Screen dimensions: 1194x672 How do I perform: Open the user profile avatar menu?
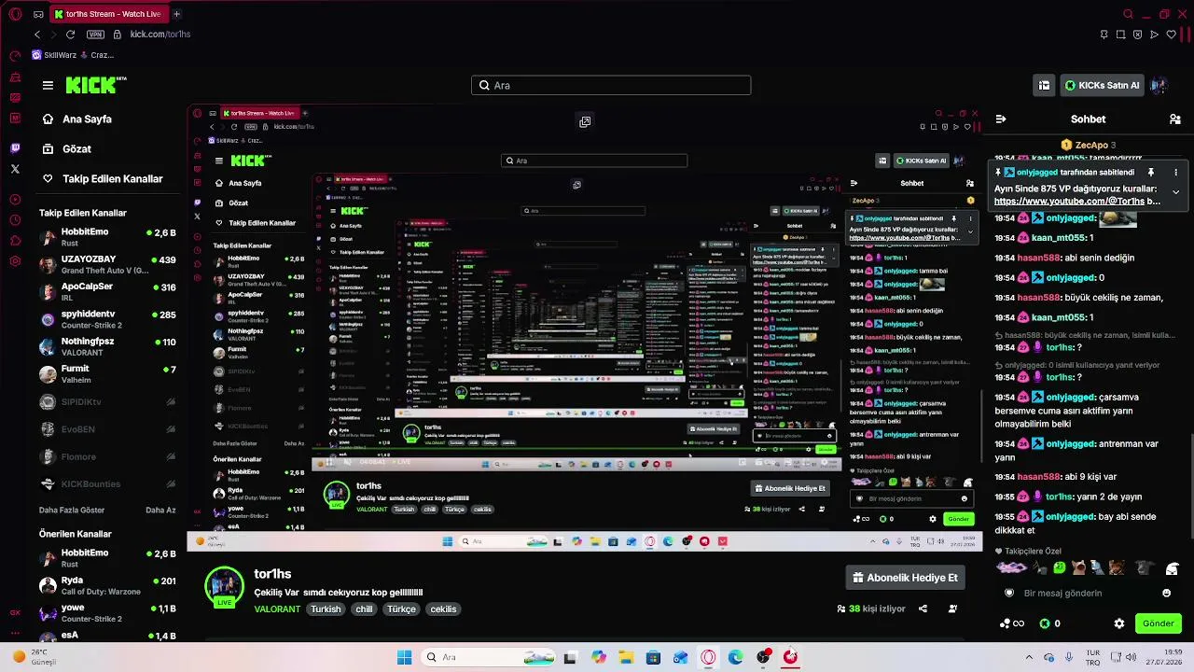[1159, 85]
